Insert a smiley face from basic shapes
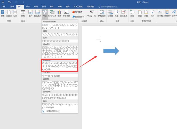 pos(61,54)
